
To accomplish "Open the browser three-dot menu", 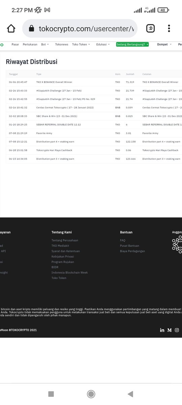I will pyautogui.click(x=169, y=29).
